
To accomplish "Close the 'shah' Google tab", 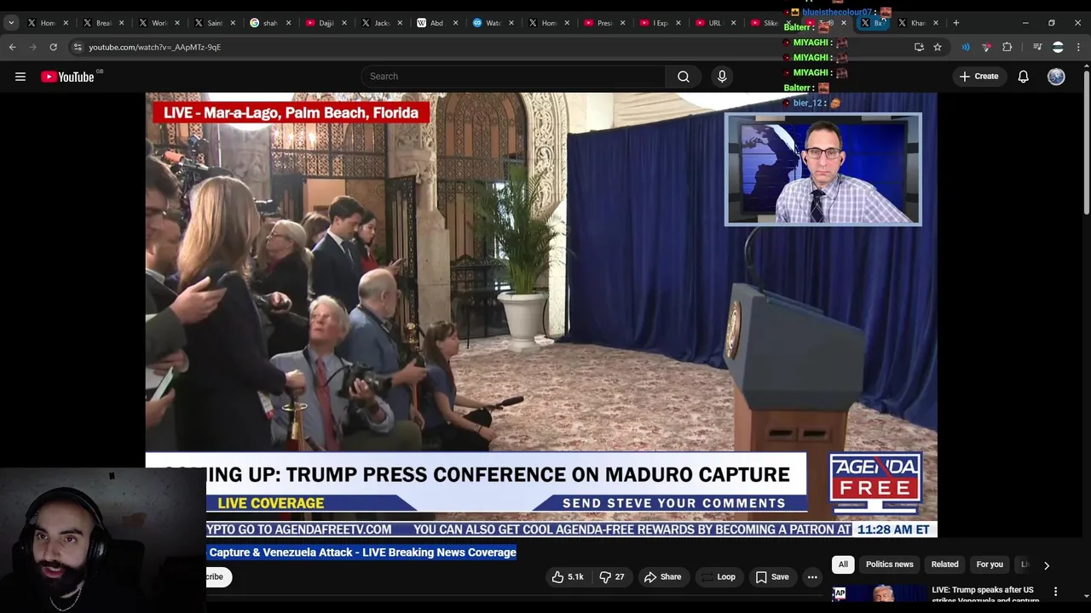I will [x=289, y=23].
